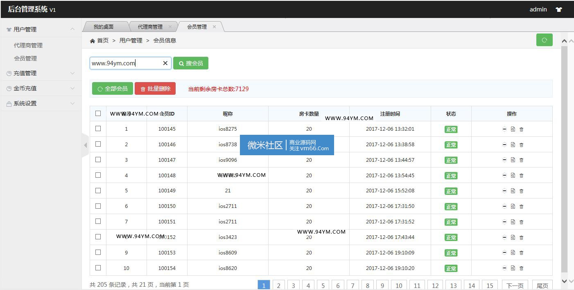Click the 批量删除 button

coord(155,89)
